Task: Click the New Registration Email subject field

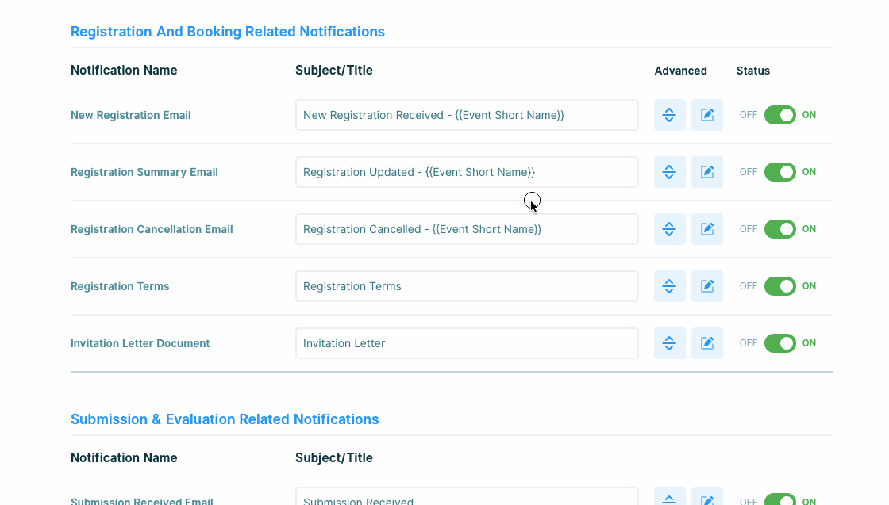Action: coord(467,115)
